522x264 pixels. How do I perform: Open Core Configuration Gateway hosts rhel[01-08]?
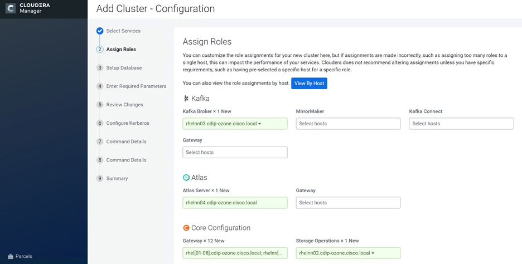tap(235, 253)
